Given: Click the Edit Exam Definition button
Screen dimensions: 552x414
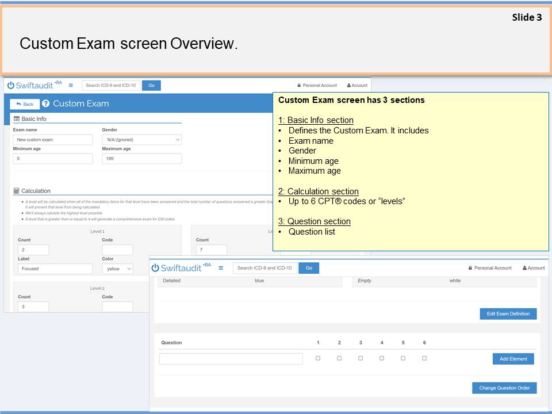Looking at the screenshot, I should click(x=508, y=314).
